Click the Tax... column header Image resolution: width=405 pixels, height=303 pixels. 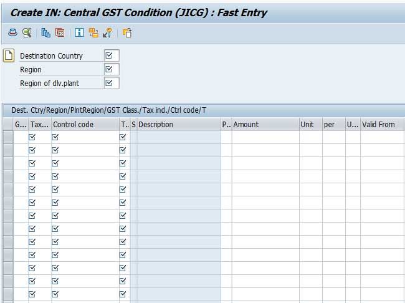click(x=40, y=124)
